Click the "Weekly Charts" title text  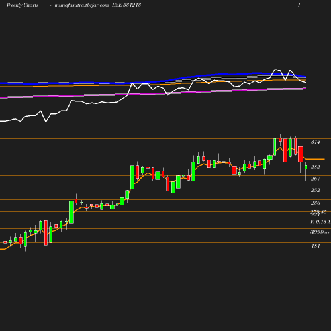(x=23, y=5)
